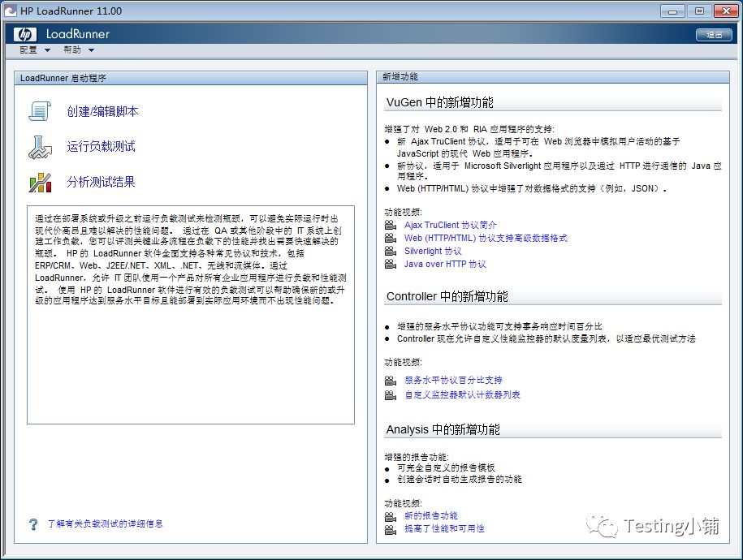Click the VuGen 中的新增功能 heading
The width and height of the screenshot is (743, 560).
point(440,102)
